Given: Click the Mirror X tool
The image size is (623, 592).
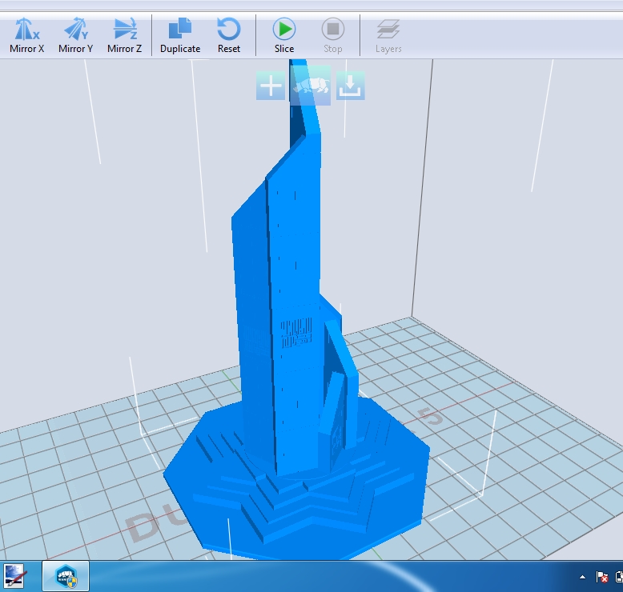Looking at the screenshot, I should [x=26, y=36].
